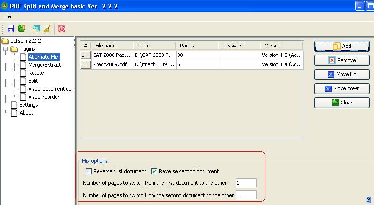Viewport: 374px width, 205px height.
Task: Uncheck Reverse second document checkbox
Action: click(154, 171)
